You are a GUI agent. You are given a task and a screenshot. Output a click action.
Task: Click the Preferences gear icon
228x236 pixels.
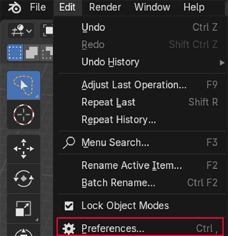69,228
